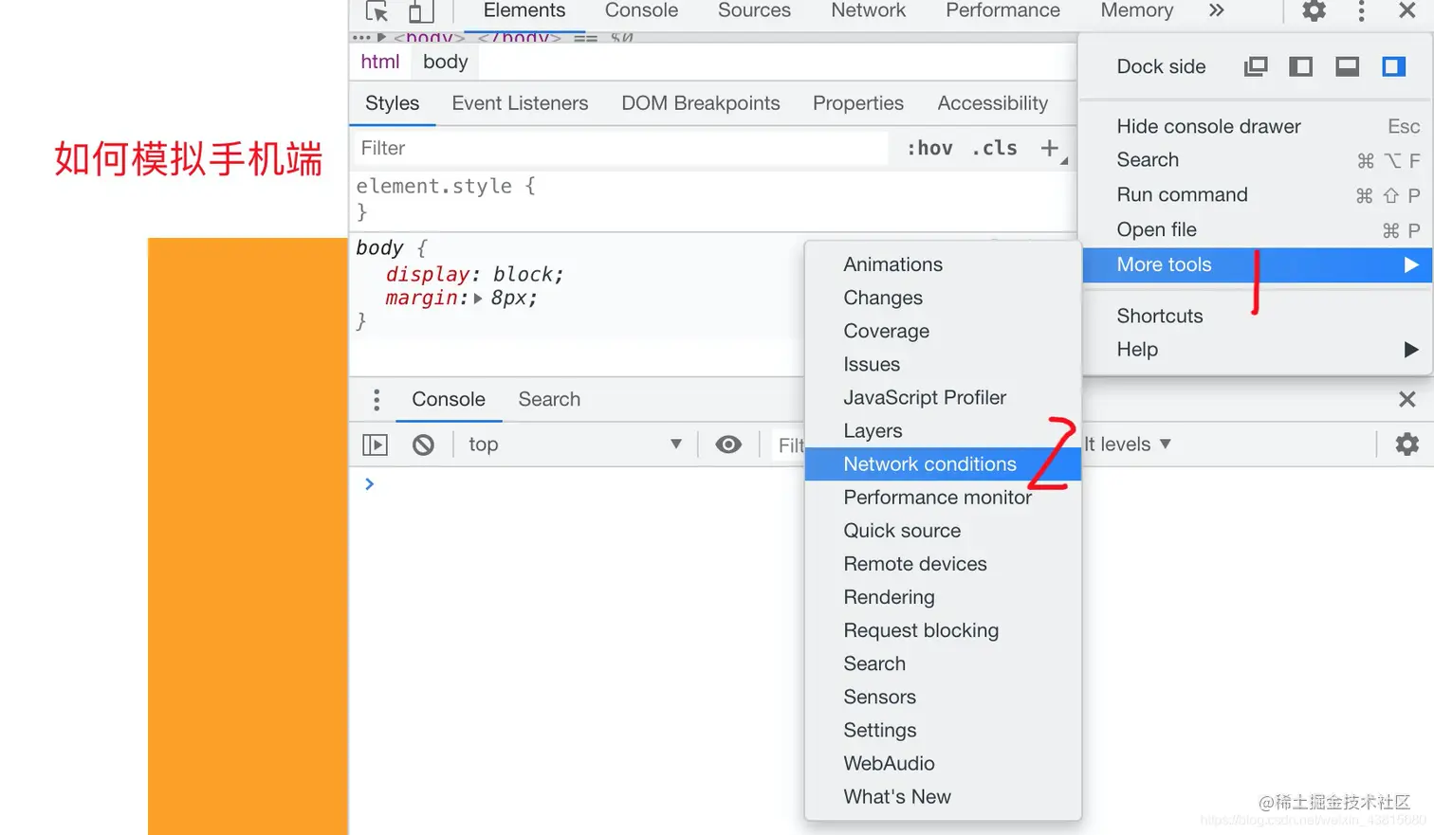Close the console drawer X button
The height and width of the screenshot is (835, 1434).
[1407, 399]
